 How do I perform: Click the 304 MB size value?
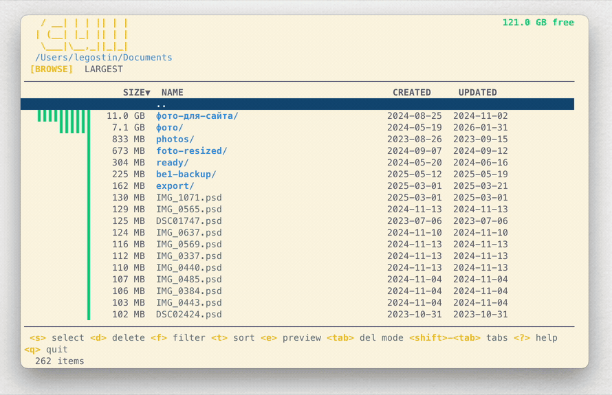tap(129, 163)
